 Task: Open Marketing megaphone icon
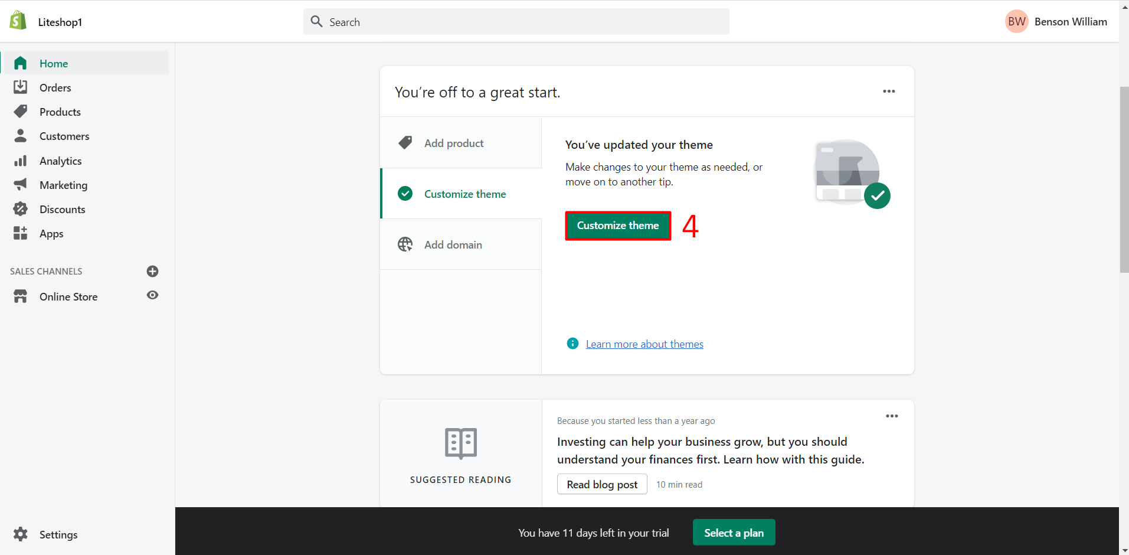21,185
